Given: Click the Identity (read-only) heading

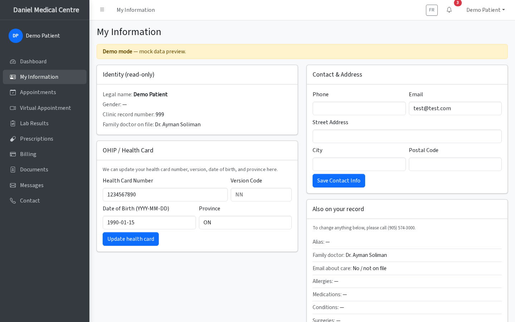Looking at the screenshot, I should click(128, 74).
